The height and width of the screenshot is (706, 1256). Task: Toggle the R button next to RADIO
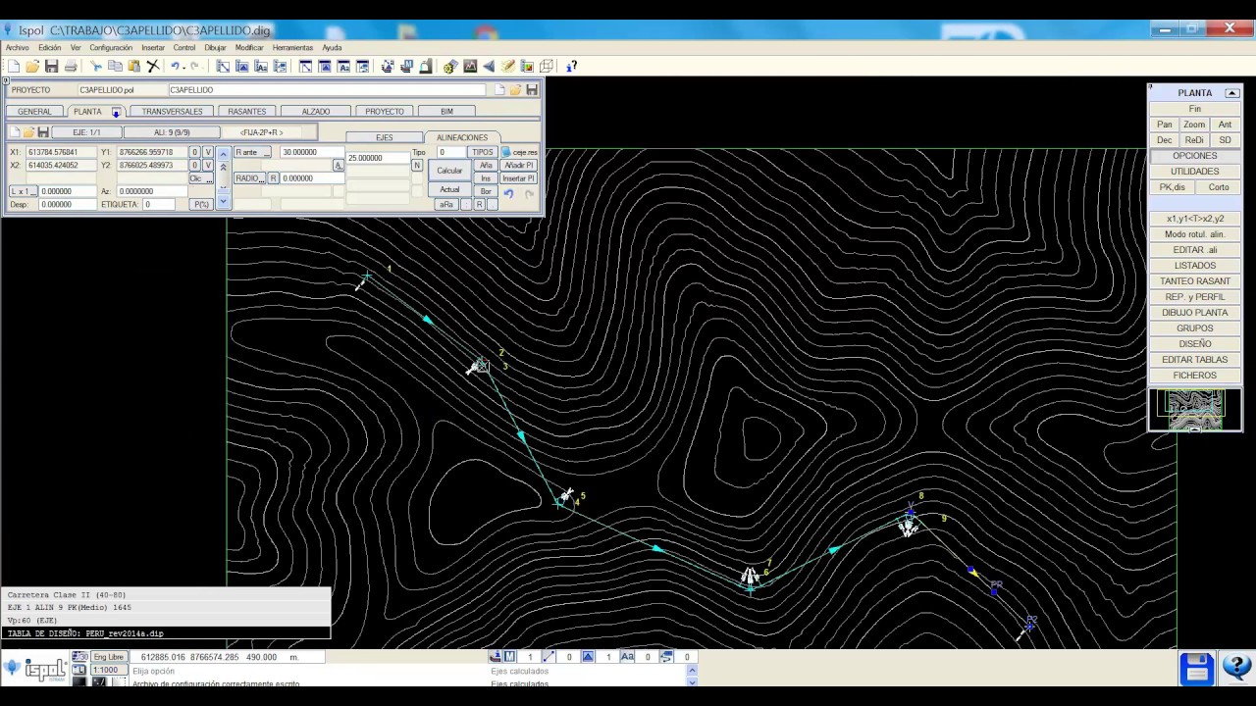(x=274, y=178)
